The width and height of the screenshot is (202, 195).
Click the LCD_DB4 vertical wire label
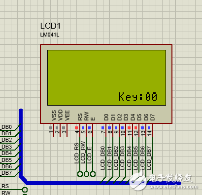click(x=129, y=158)
